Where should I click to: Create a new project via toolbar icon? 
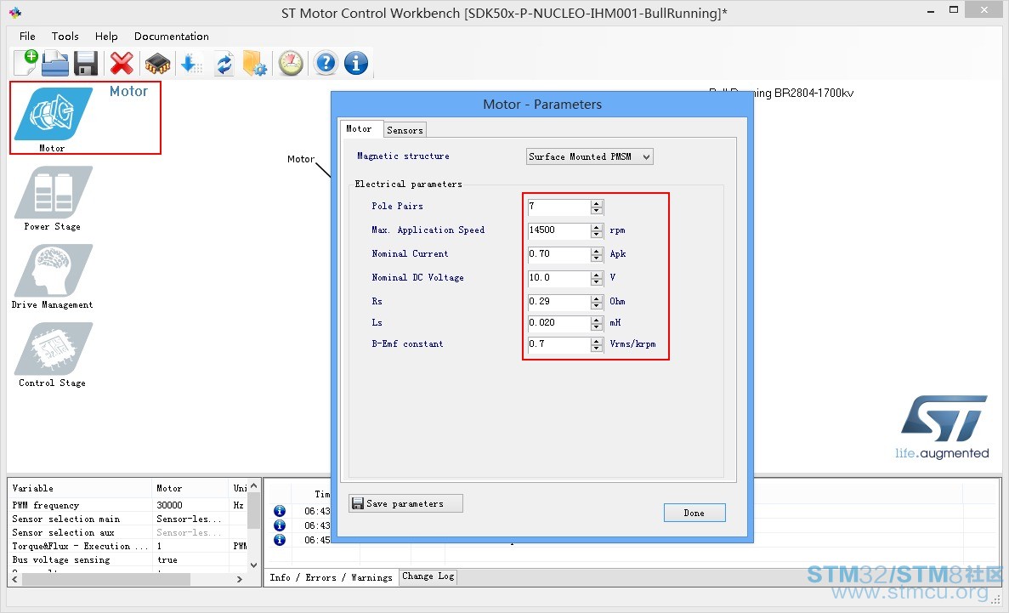[26, 62]
